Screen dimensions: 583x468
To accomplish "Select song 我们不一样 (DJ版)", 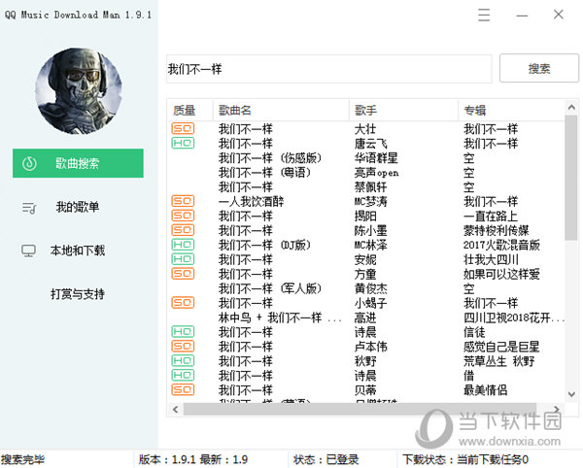I will tap(264, 245).
